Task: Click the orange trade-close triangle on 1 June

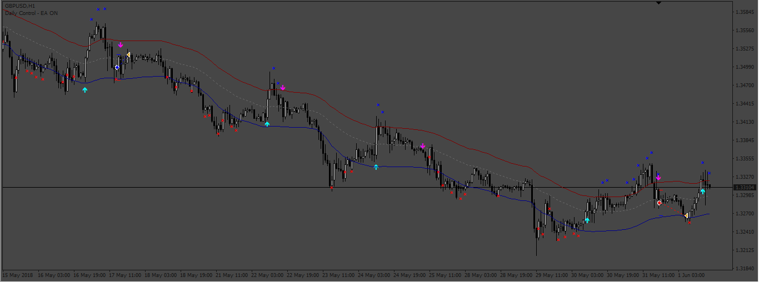Action: pyautogui.click(x=686, y=215)
